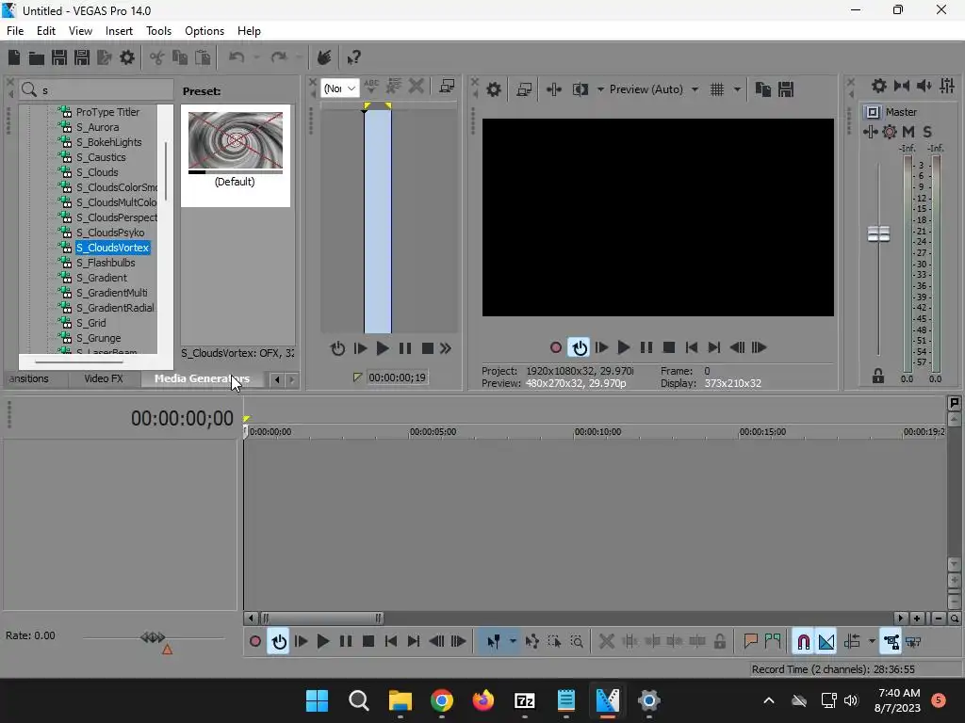Go to end in preview transport
965x723 pixels.
click(714, 348)
